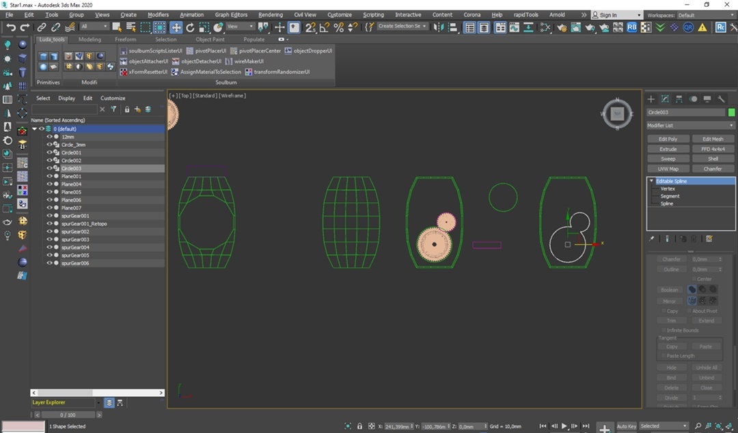The width and height of the screenshot is (738, 433).
Task: Select the Select and Move tool
Action: 176,27
